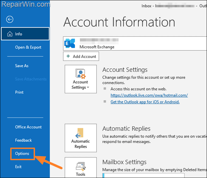This screenshot has width=207, height=178.
Task: Click the Account Information heading
Action: click(119, 22)
